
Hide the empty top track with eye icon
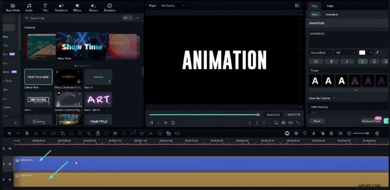tap(10, 148)
